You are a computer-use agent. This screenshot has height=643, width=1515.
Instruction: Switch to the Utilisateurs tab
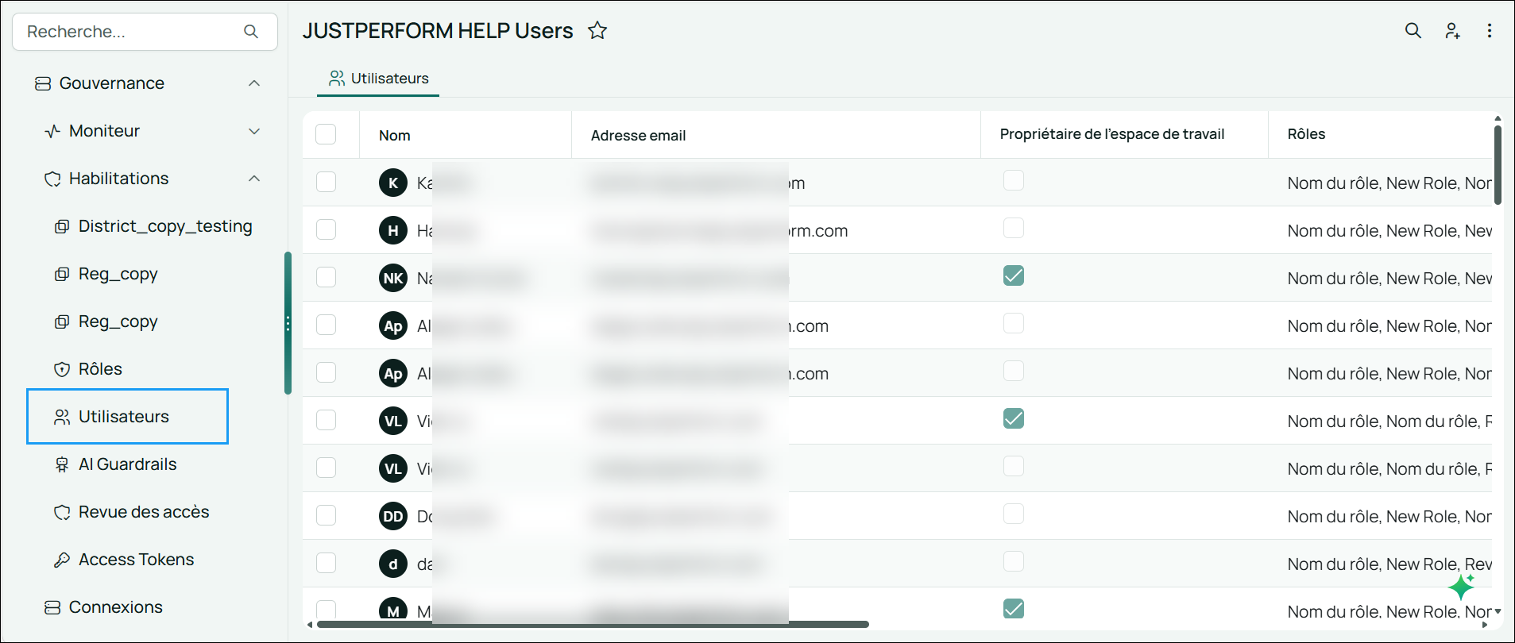[379, 79]
